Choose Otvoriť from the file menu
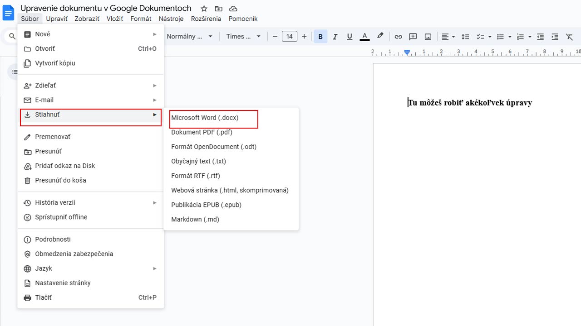Image resolution: width=581 pixels, height=326 pixels. pos(91,48)
